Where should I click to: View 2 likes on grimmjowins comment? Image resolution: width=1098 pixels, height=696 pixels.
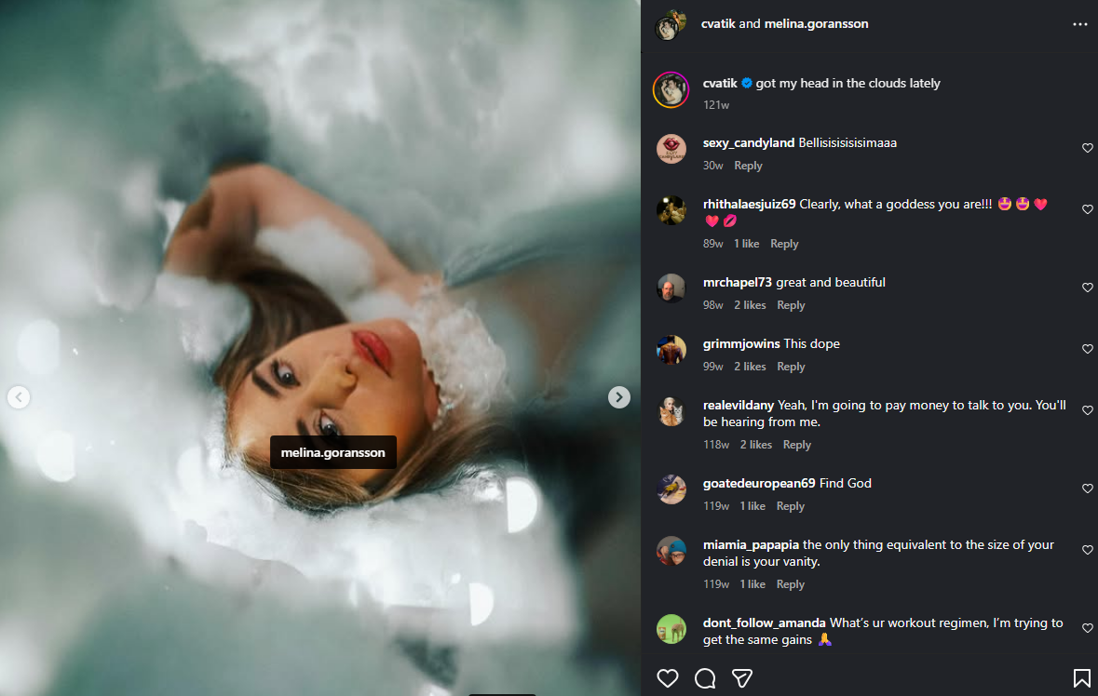coord(750,367)
